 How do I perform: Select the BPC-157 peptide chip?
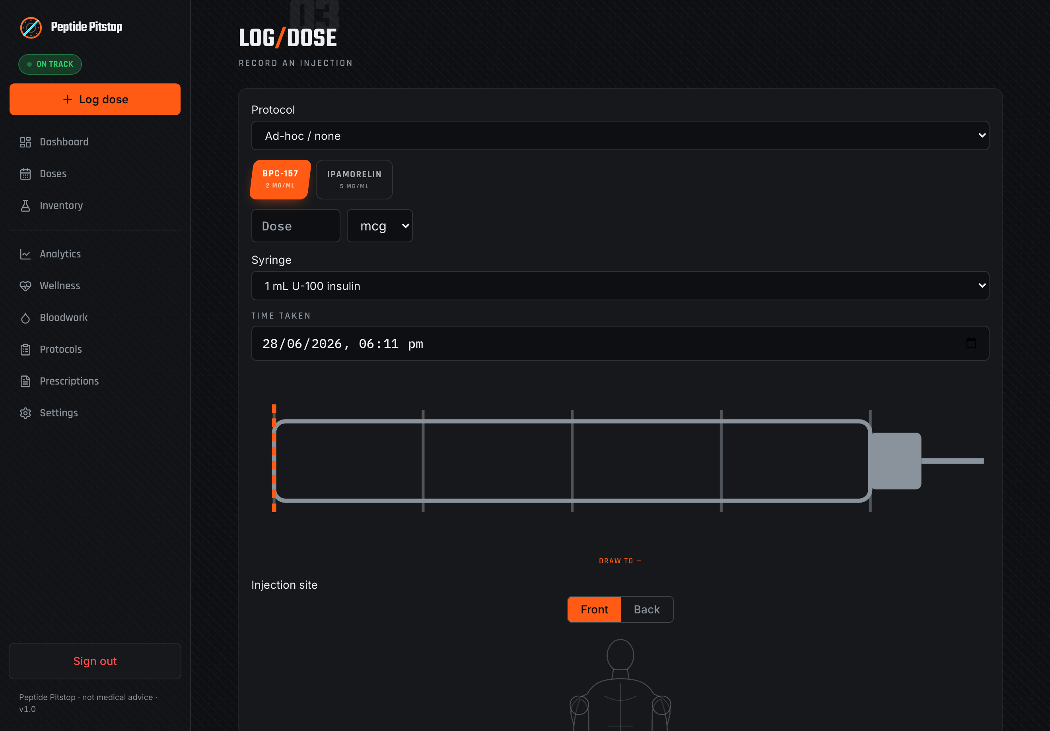tap(280, 179)
